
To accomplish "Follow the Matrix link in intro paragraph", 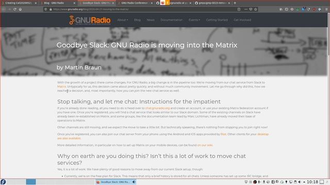I will click(62, 87).
